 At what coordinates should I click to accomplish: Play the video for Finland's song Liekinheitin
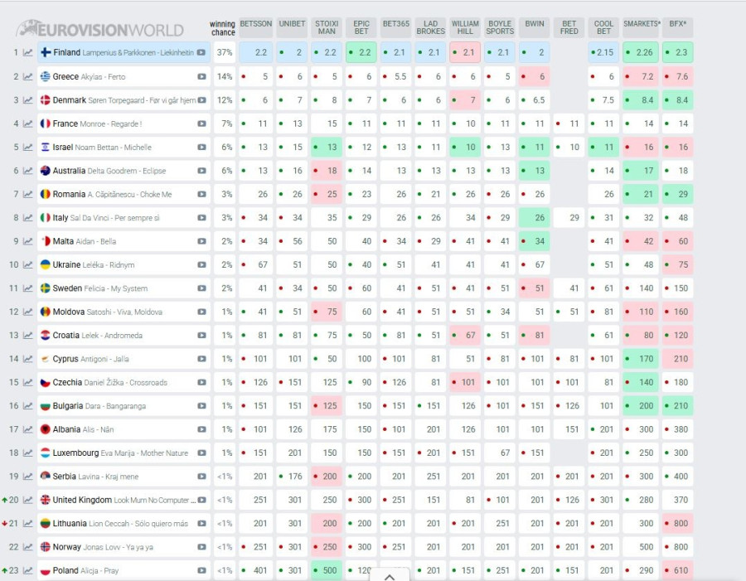coord(201,53)
